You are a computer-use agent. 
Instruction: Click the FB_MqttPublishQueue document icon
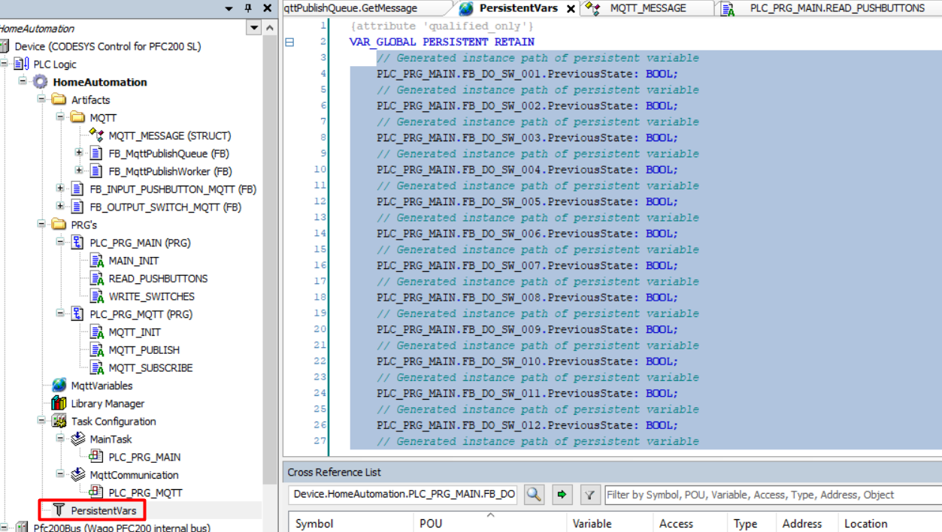(96, 153)
